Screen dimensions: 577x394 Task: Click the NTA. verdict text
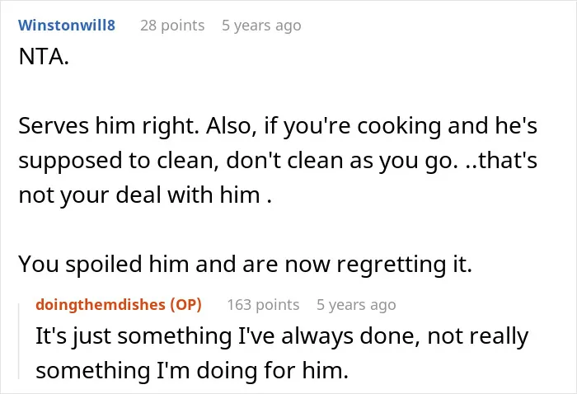coord(44,57)
